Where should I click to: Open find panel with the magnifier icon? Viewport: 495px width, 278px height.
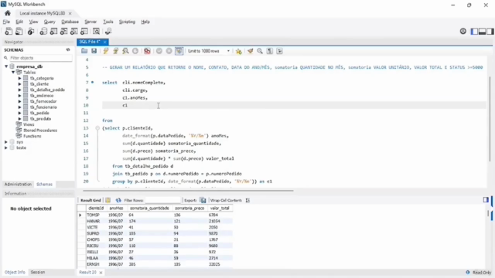coord(260,51)
